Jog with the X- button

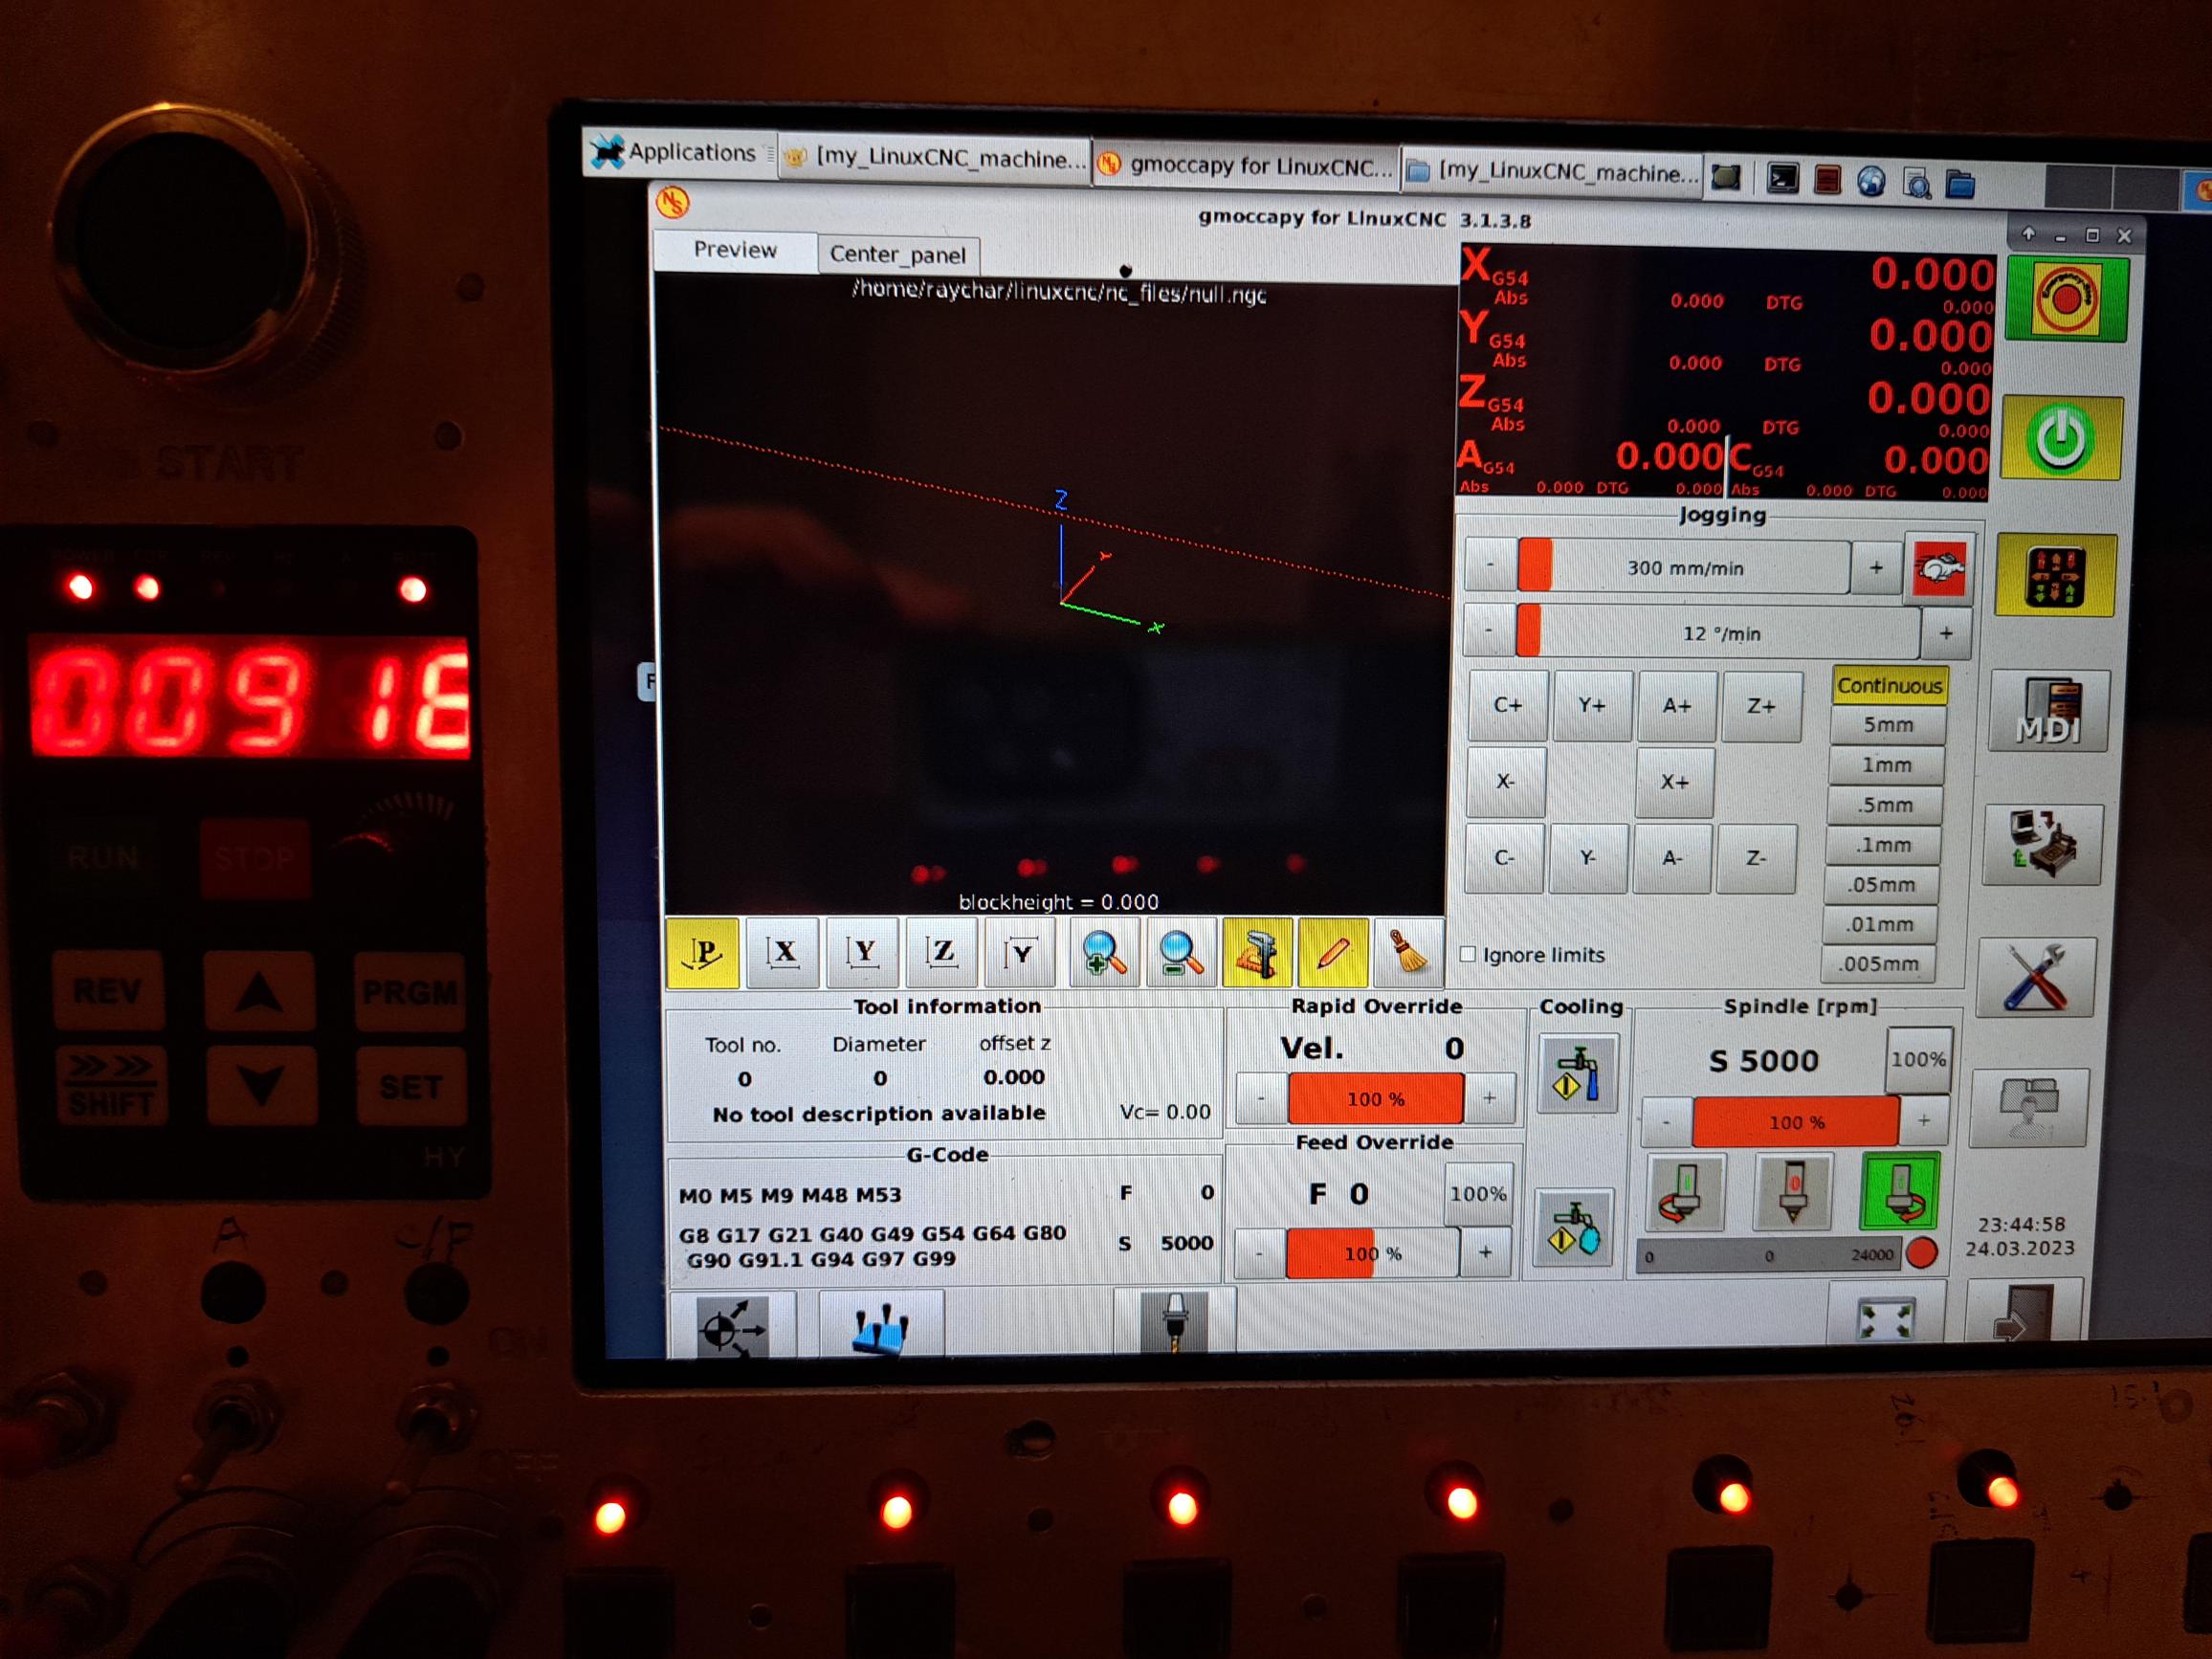[1506, 781]
